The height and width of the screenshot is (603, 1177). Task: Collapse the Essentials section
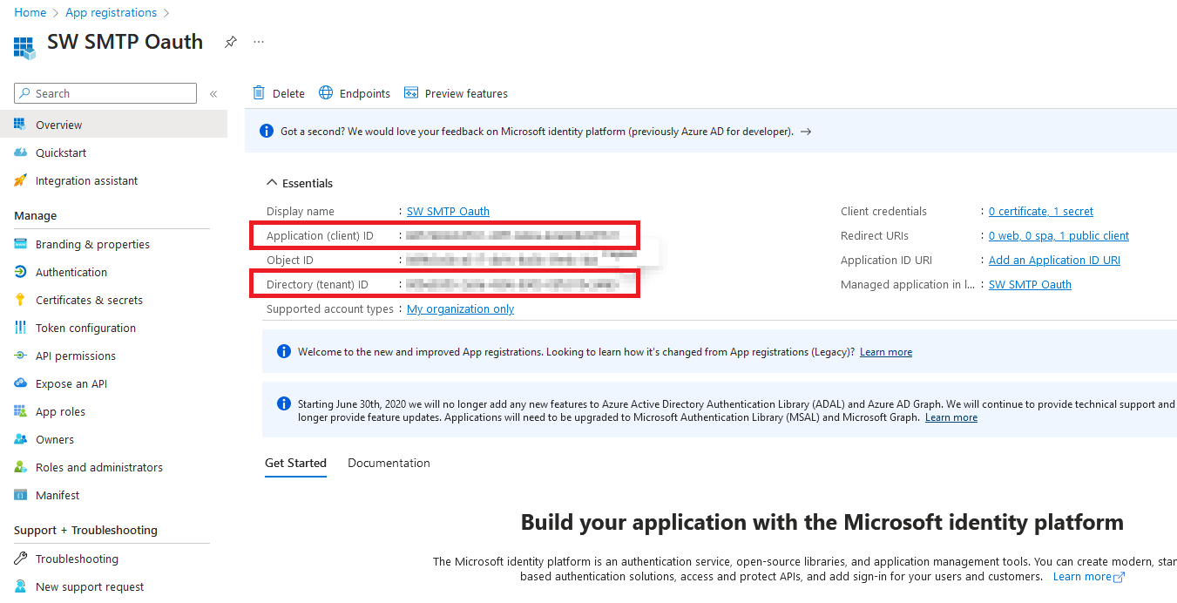(273, 182)
